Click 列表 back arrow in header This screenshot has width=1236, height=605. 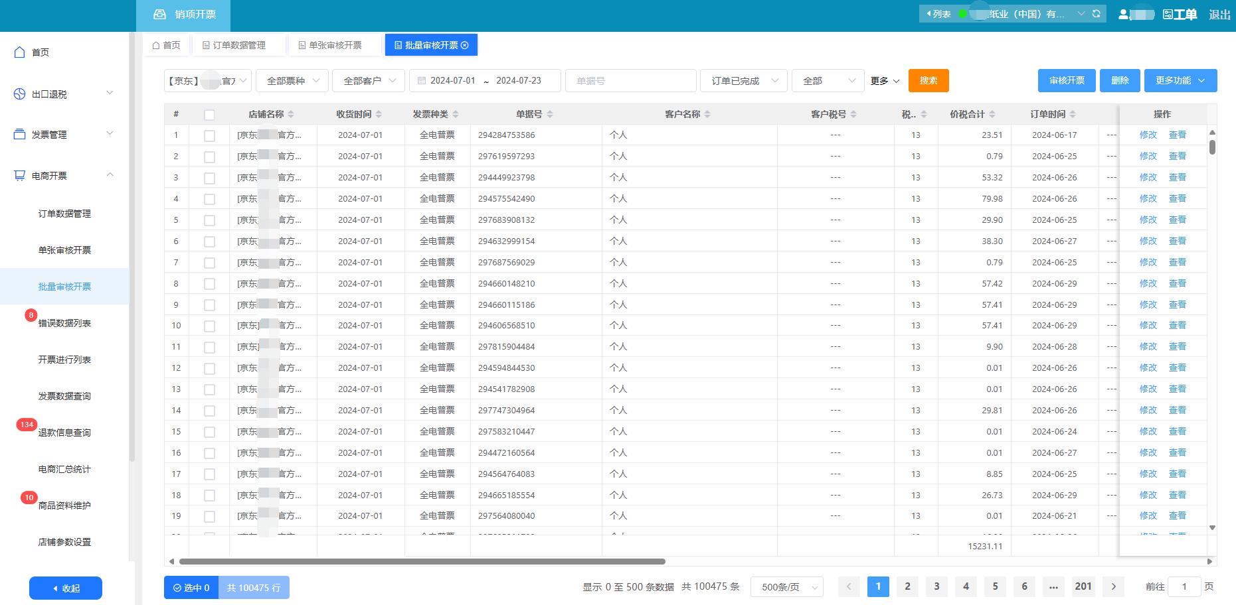(x=938, y=14)
